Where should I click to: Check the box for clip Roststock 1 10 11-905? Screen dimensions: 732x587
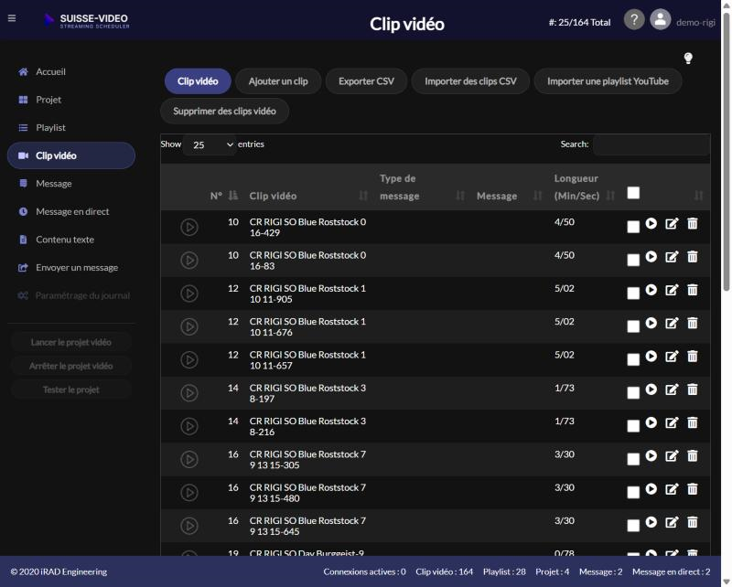633,293
